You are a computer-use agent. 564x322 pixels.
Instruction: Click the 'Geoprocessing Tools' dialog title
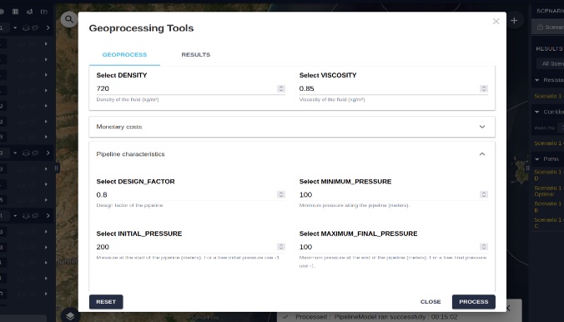pyautogui.click(x=141, y=28)
